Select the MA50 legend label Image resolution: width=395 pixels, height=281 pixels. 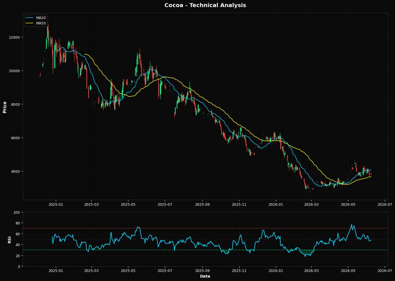click(x=41, y=23)
